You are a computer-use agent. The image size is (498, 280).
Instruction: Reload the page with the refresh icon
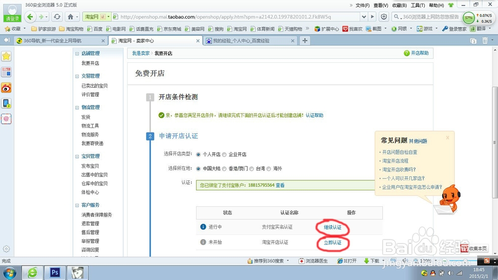57,16
